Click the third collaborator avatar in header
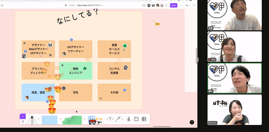The image size is (269, 132). tap(157, 5)
